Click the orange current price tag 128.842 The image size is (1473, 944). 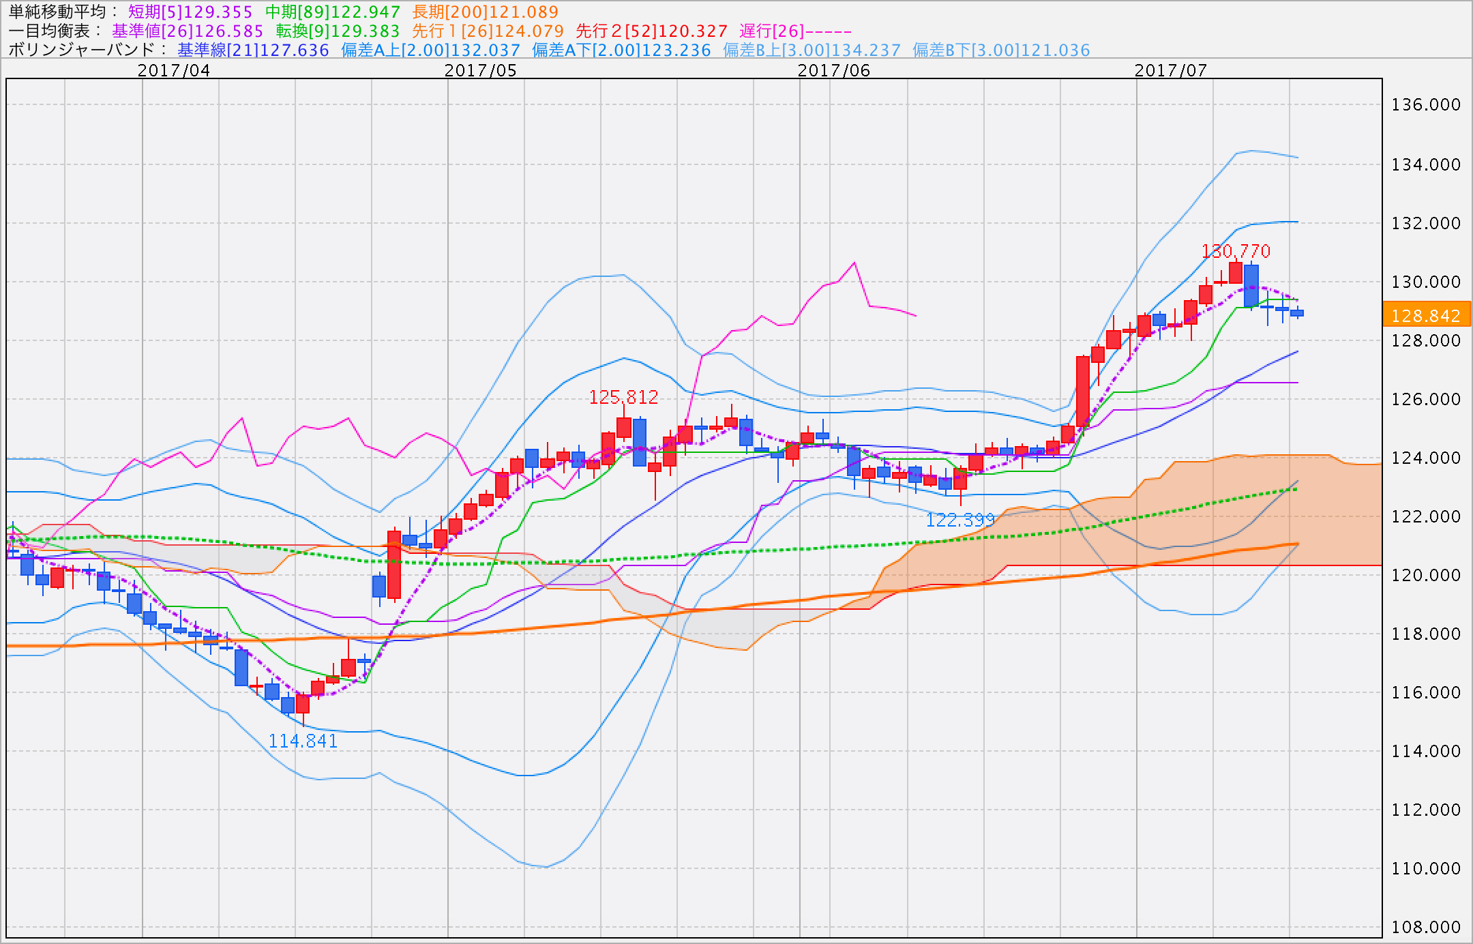[x=1427, y=315]
